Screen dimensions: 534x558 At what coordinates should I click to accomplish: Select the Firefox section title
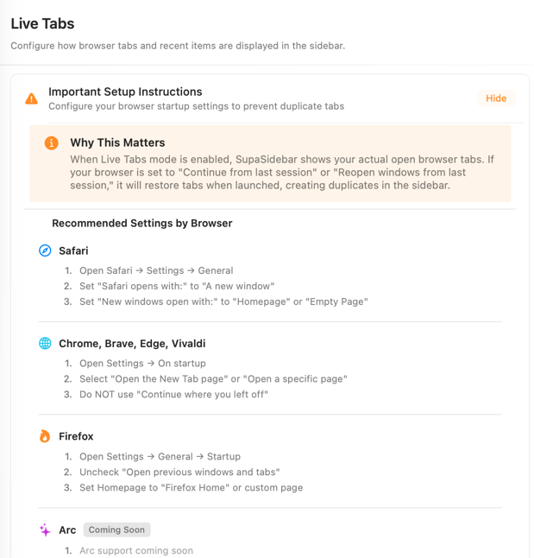(x=76, y=436)
